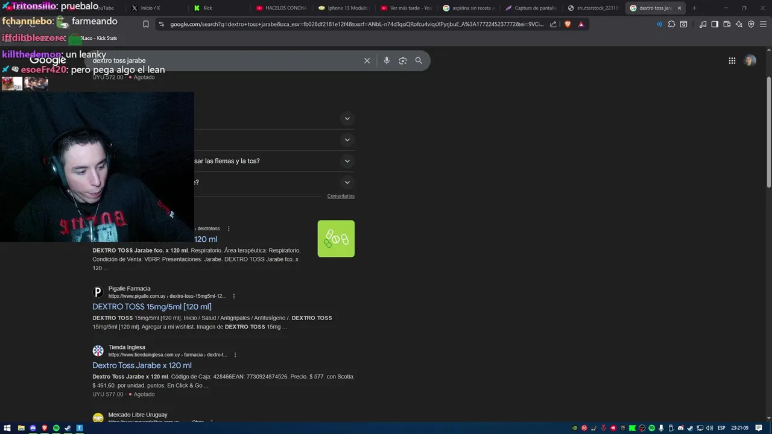The height and width of the screenshot is (434, 772).
Task: Expand the fourth related question chevron
Action: [x=347, y=182]
